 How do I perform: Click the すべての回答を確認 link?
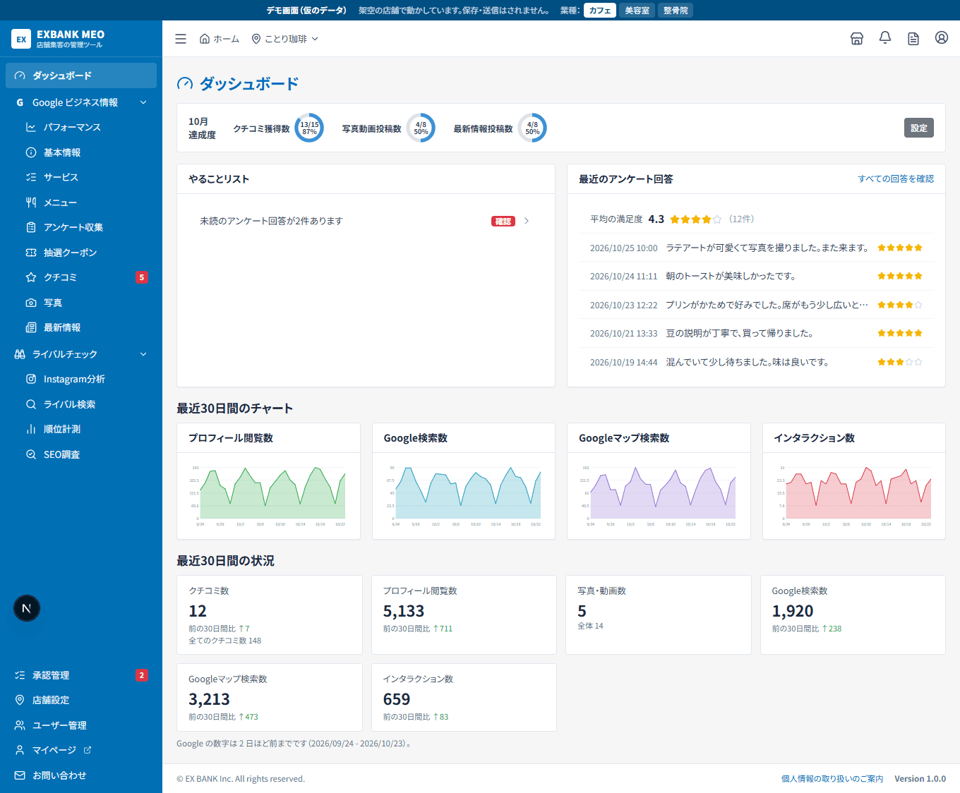point(896,178)
